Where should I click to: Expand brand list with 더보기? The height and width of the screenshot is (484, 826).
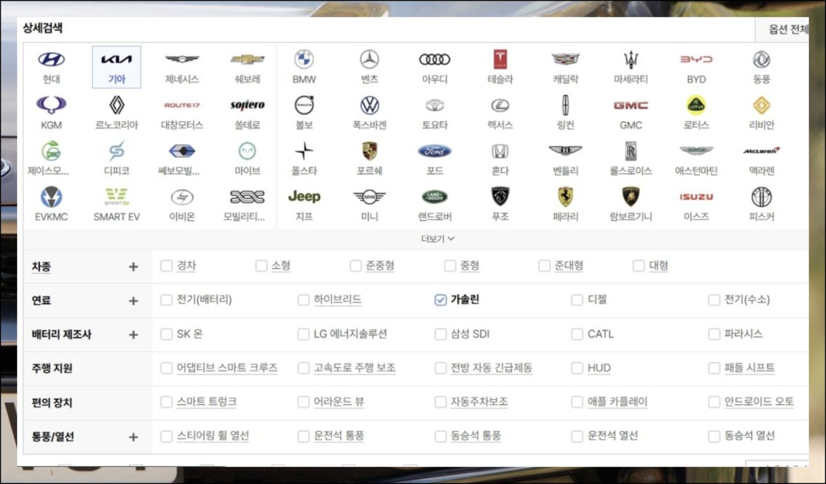(x=438, y=239)
